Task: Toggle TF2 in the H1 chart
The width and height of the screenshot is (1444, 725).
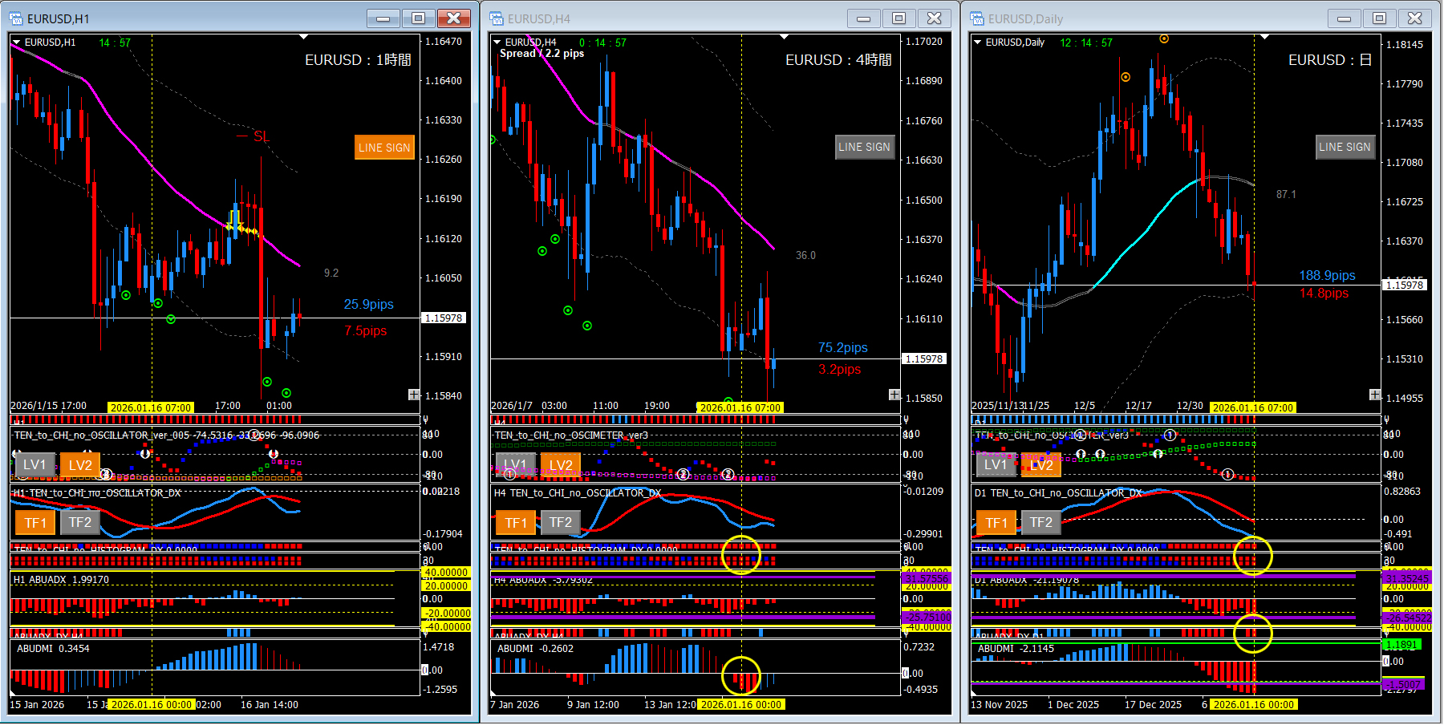Action: click(x=80, y=523)
